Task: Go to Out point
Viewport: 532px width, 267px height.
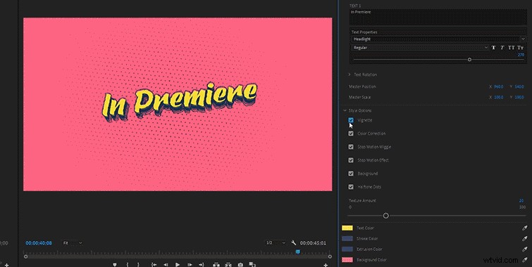Action: (202, 265)
